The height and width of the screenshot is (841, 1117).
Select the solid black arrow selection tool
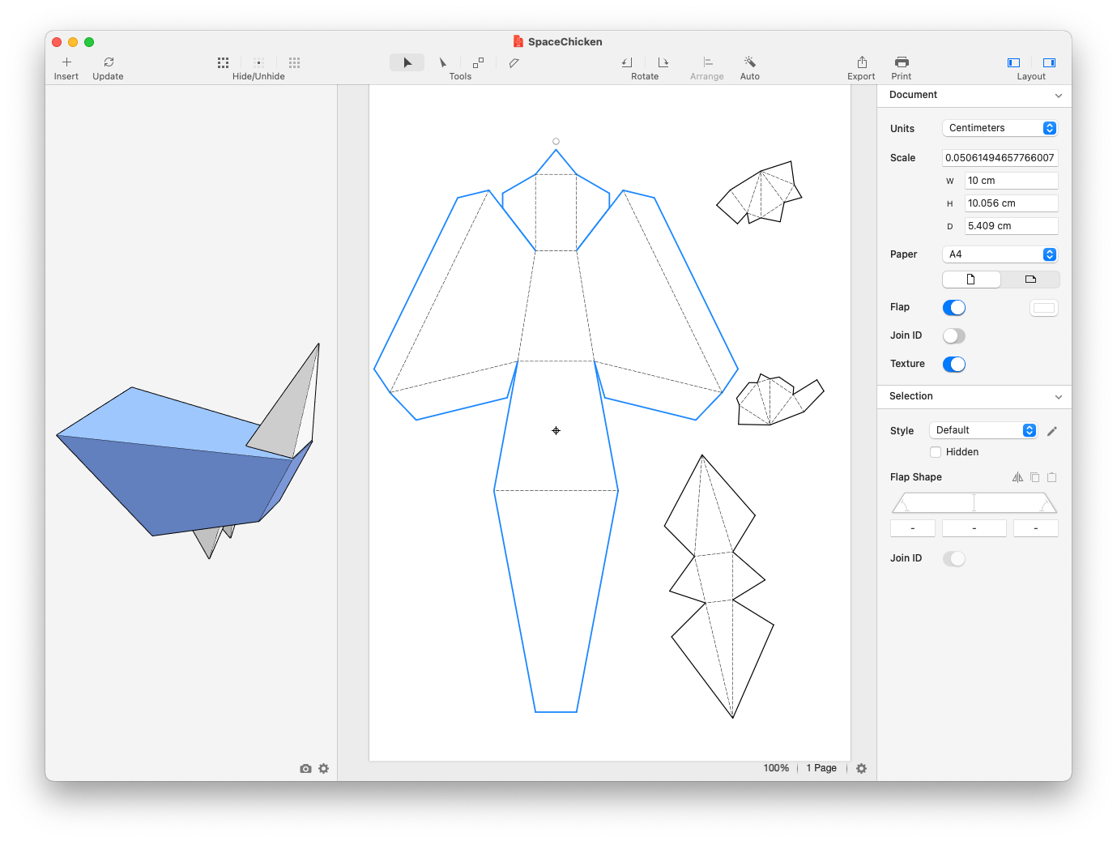click(407, 62)
